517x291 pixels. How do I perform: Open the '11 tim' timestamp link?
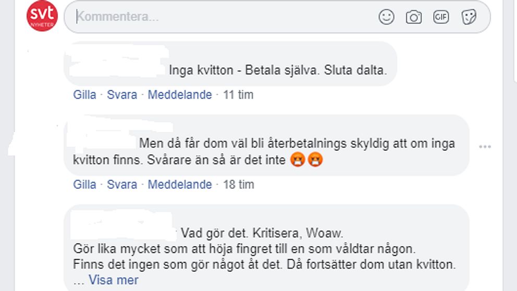[x=238, y=95]
